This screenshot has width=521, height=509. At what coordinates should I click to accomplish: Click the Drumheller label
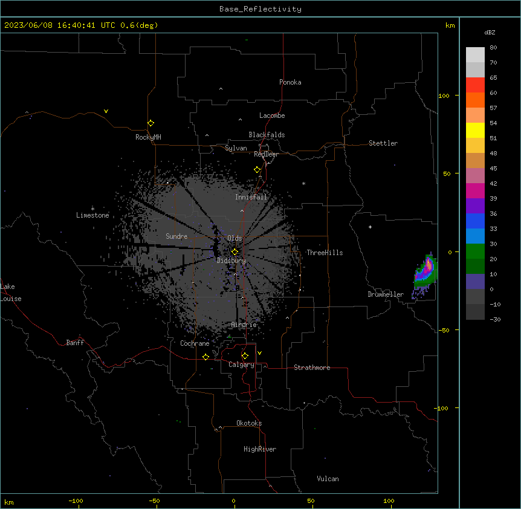386,294
